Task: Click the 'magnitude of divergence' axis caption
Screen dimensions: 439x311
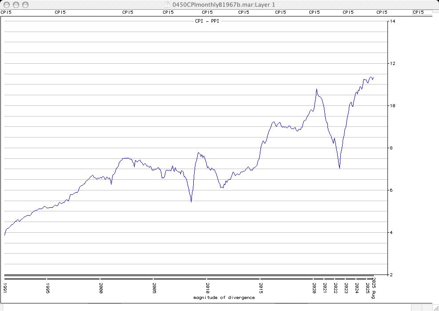Action: [224, 297]
